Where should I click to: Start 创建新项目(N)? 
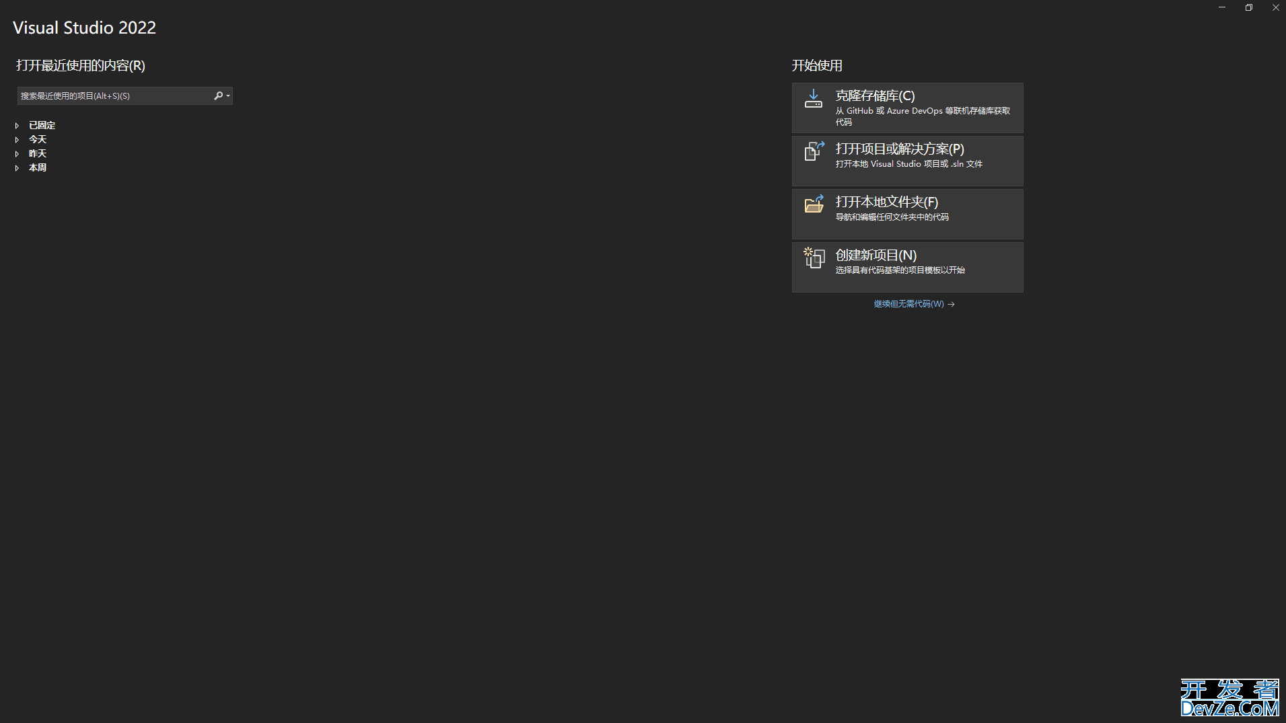(907, 267)
